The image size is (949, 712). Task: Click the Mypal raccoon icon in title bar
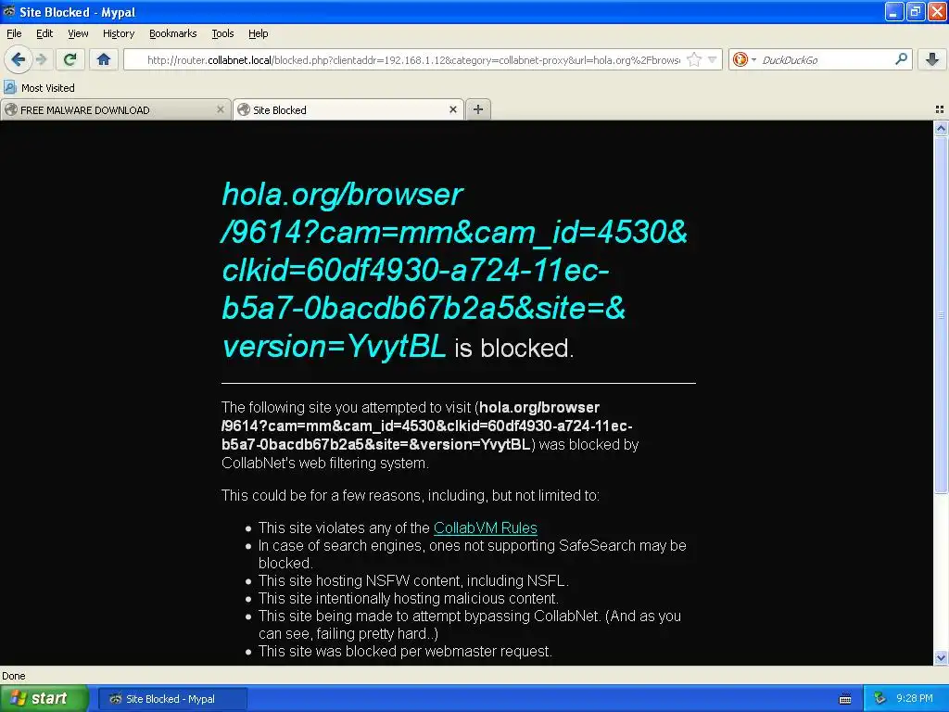pyautogui.click(x=9, y=11)
